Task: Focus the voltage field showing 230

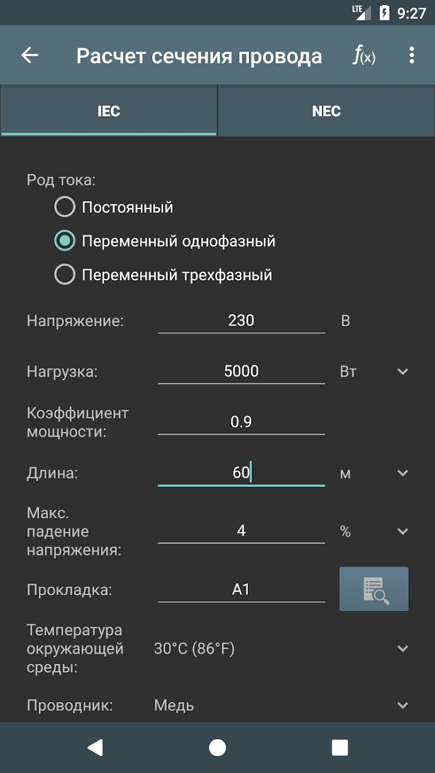Action: tap(241, 321)
